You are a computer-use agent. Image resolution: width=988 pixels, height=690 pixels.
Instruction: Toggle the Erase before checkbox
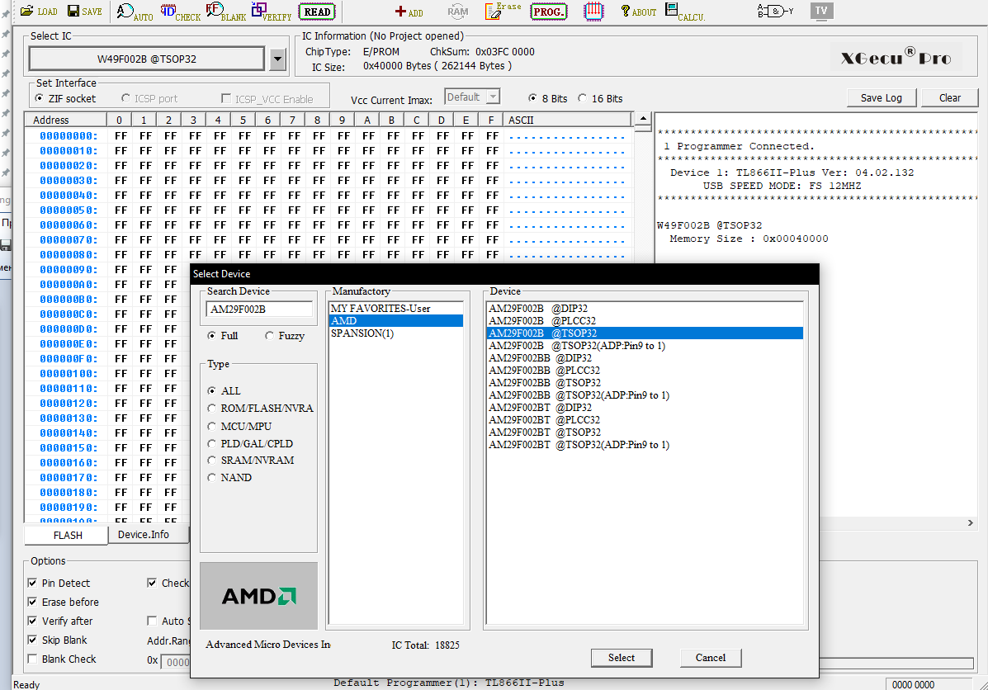pos(64,602)
